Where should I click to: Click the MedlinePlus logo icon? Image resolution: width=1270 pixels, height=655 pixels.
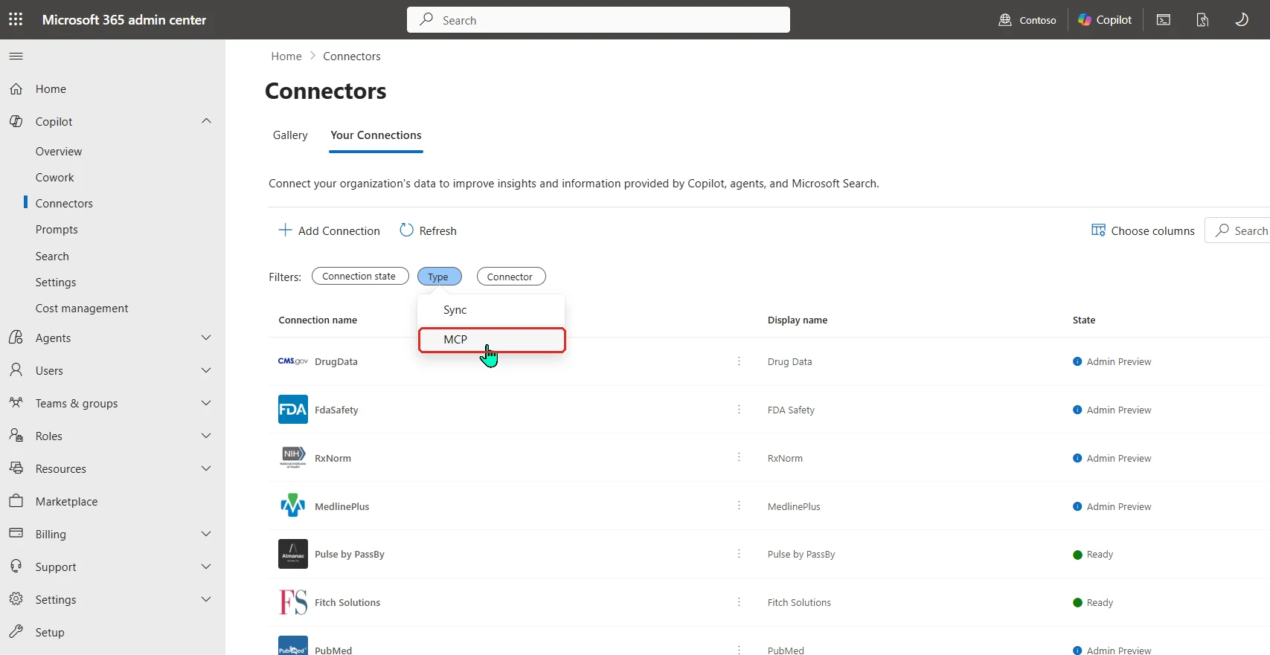click(x=292, y=506)
